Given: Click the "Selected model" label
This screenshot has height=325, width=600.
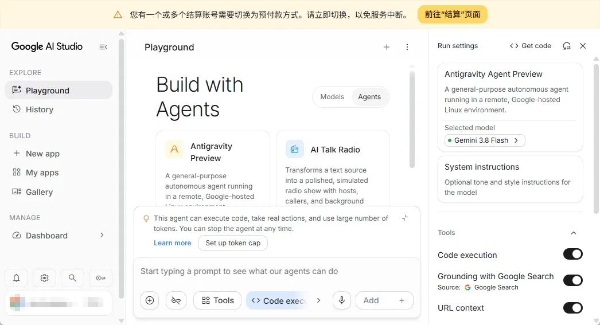Looking at the screenshot, I should [470, 128].
